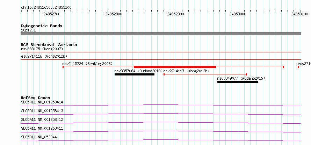311x145 pixels.
Task: Open transcript SLC5A11|NM_052944
Action: click(x=39, y=137)
